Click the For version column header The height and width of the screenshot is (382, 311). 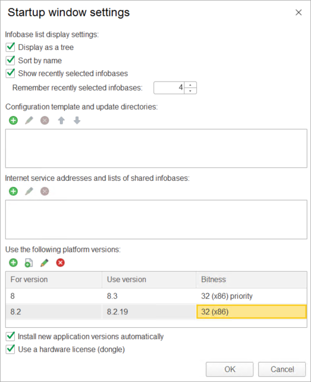click(x=54, y=280)
